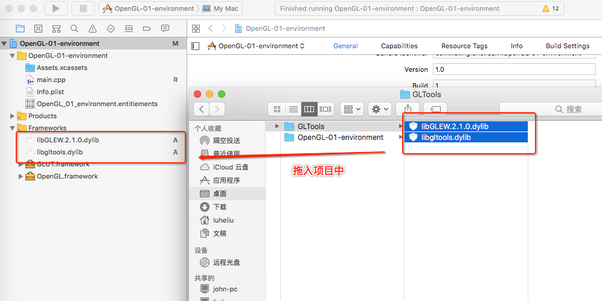This screenshot has width=602, height=301.
Task: Switch to the Capabilities tab
Action: (399, 46)
